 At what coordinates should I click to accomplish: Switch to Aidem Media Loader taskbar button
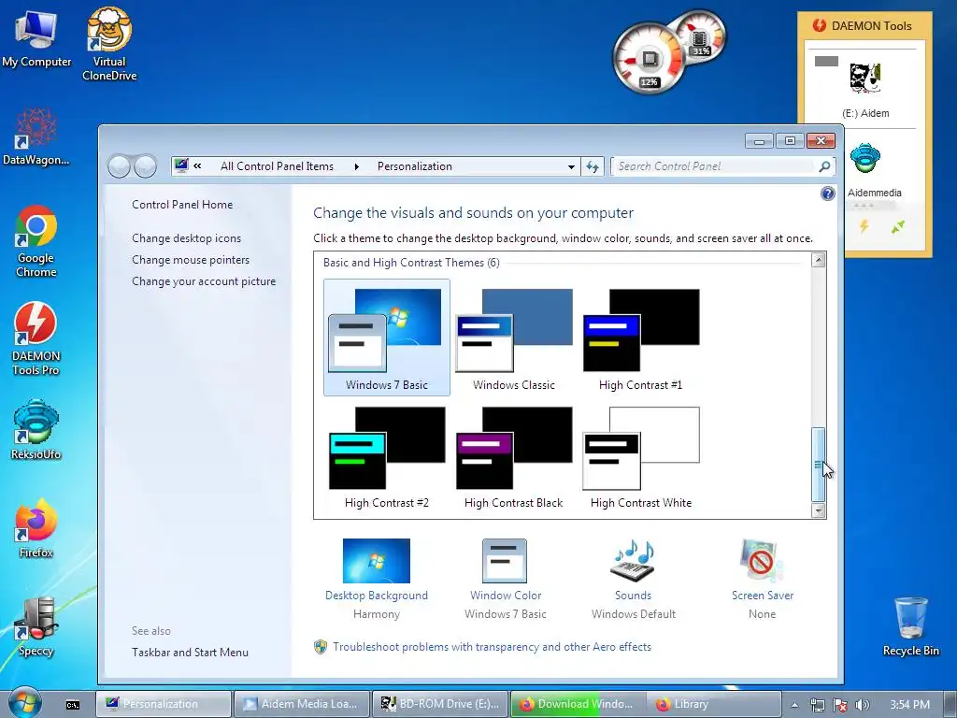[x=302, y=704]
